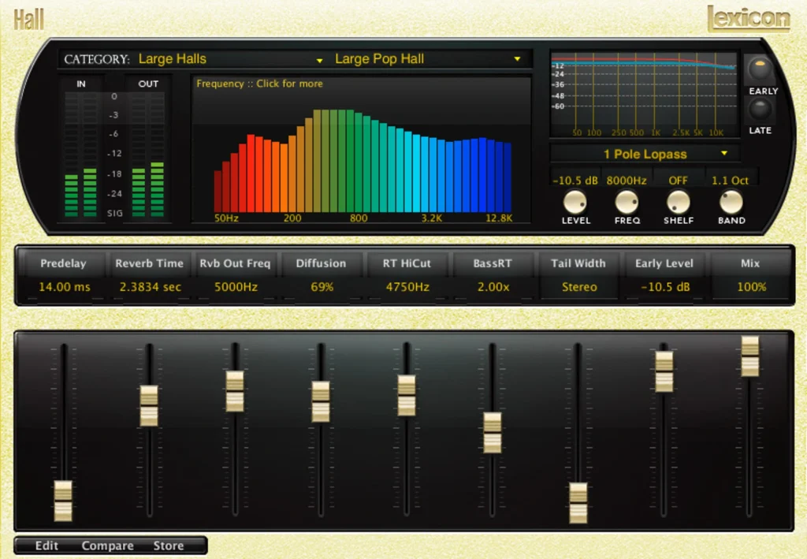Select the Predelay parameter

[x=62, y=263]
